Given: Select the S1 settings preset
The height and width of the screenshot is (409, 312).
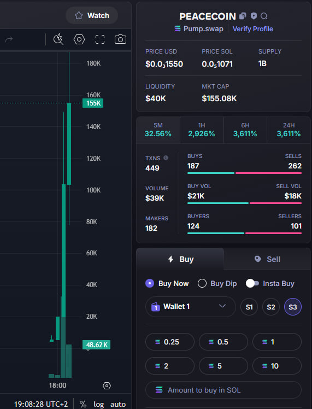Looking at the screenshot, I should click(249, 307).
